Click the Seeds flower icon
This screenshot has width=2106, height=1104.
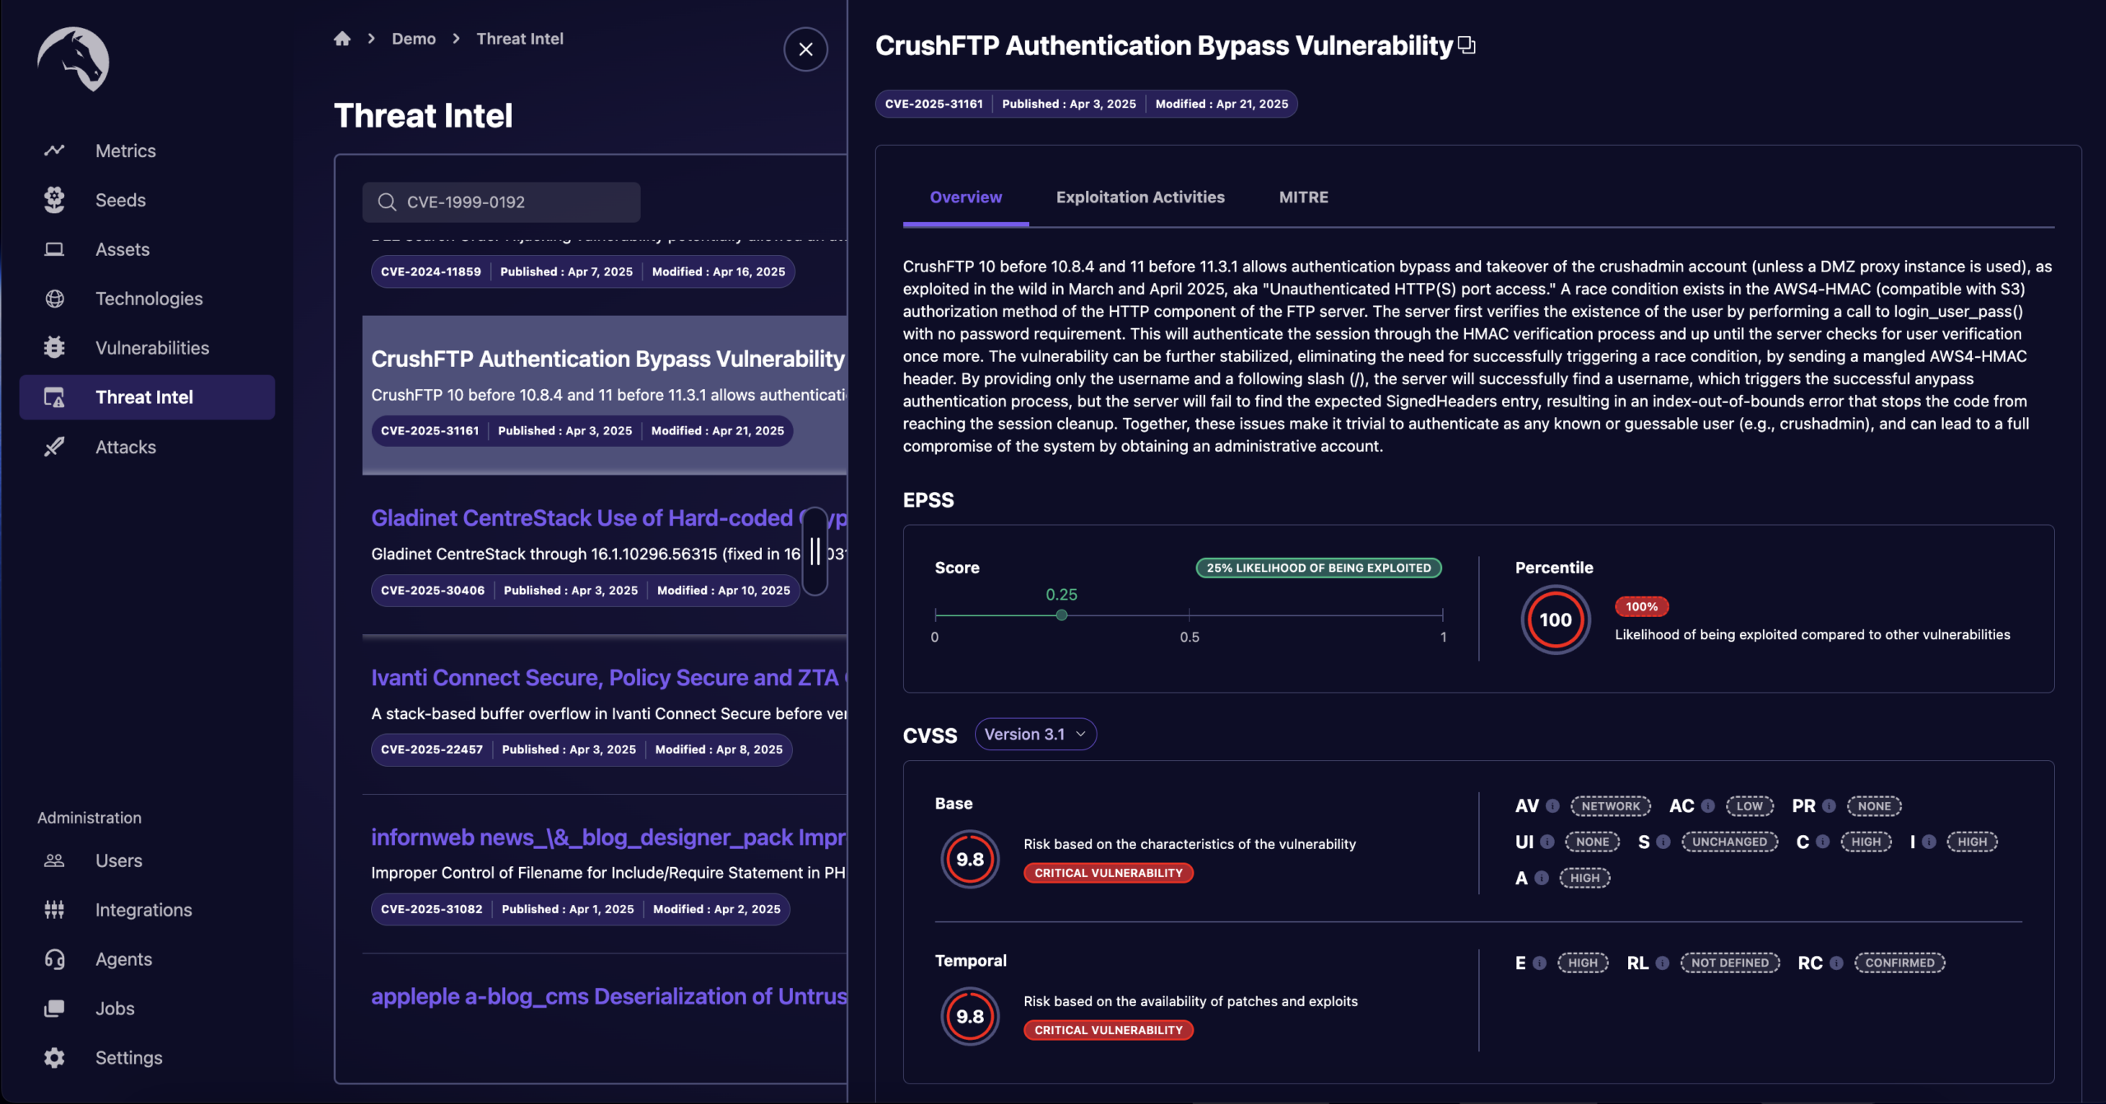[x=54, y=200]
